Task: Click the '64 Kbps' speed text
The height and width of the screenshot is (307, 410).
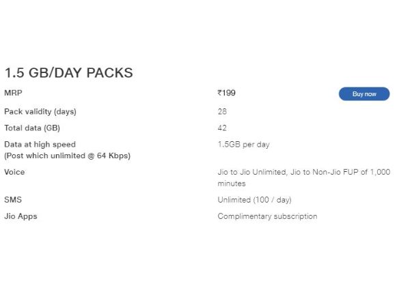Action: pos(112,156)
